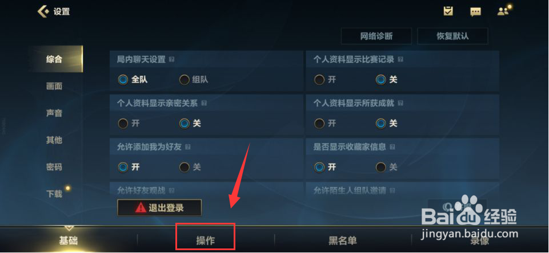Open the 画面 settings category
This screenshot has width=549, height=253.
click(x=54, y=86)
